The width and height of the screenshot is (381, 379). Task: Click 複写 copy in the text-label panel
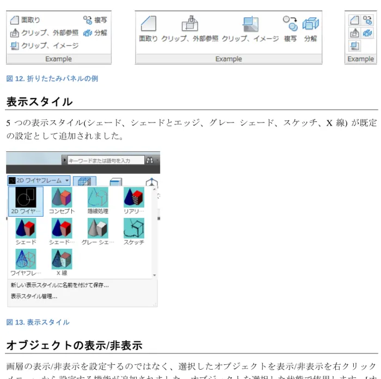[x=95, y=20]
